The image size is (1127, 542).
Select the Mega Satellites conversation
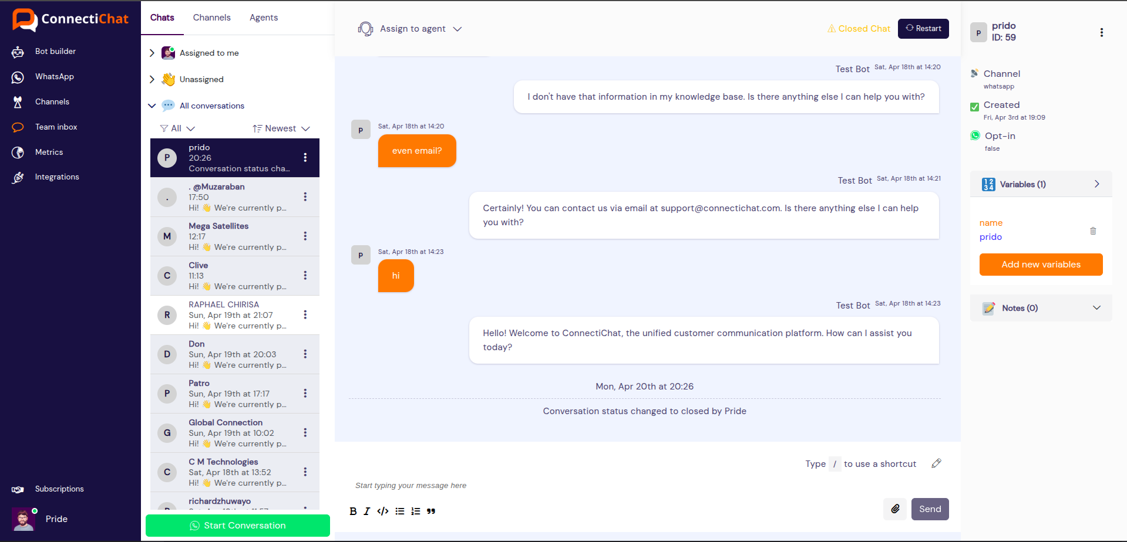tap(235, 236)
